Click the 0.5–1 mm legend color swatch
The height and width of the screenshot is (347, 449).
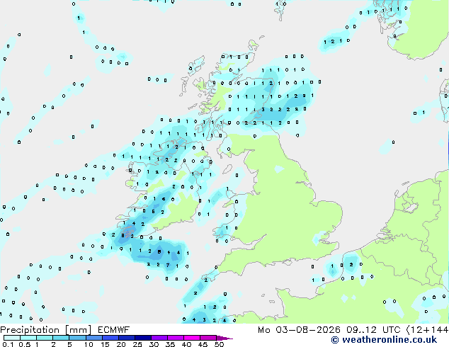pyautogui.click(x=28, y=338)
